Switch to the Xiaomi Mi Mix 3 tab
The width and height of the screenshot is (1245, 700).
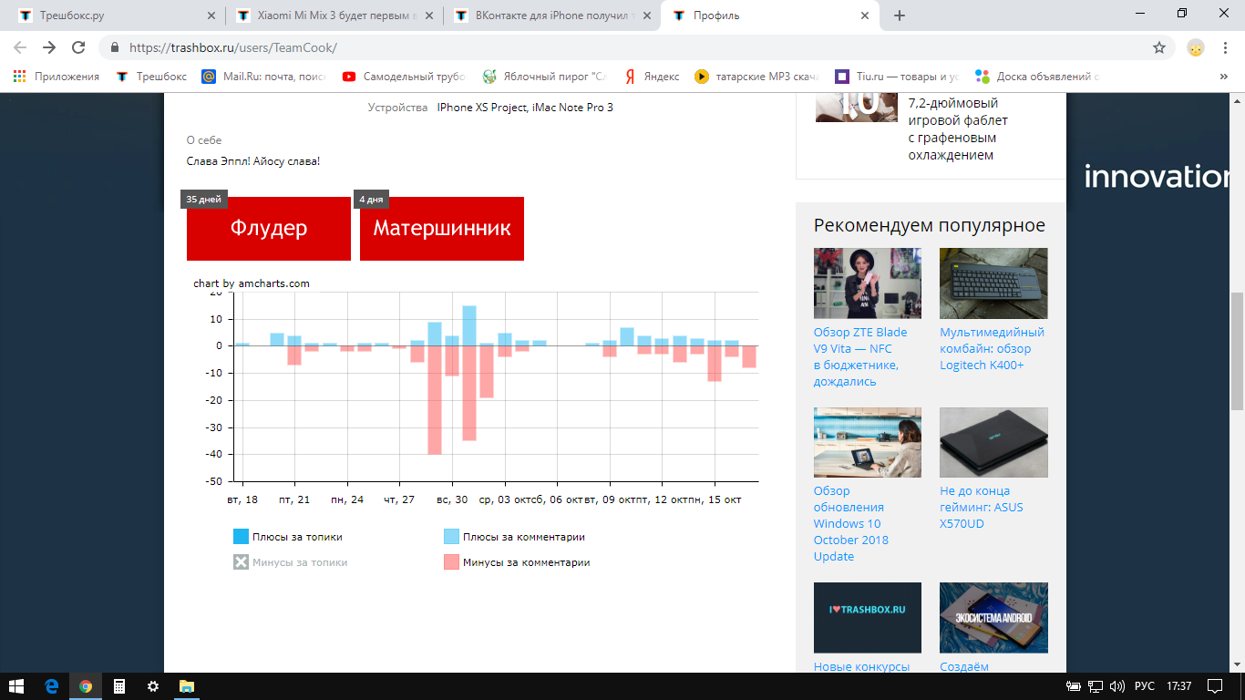point(332,15)
